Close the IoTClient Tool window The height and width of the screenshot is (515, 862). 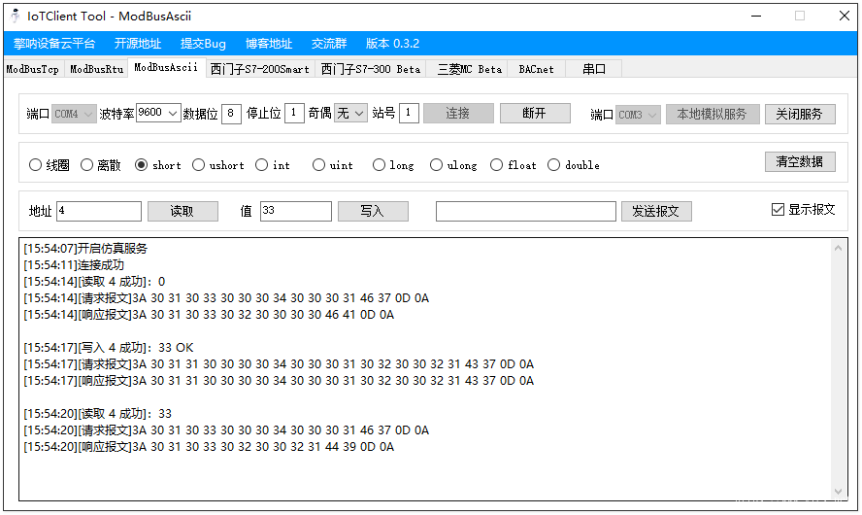point(845,16)
